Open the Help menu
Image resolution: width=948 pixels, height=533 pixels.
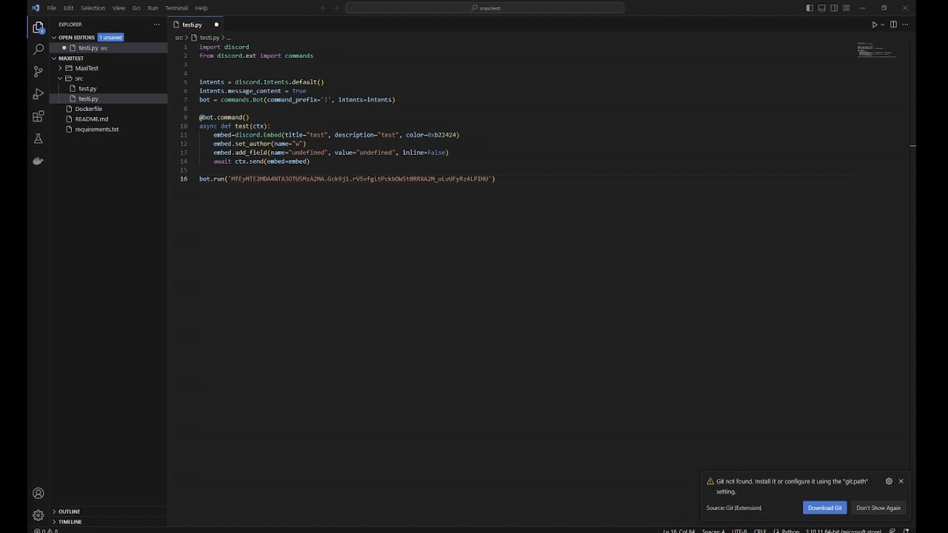[201, 8]
